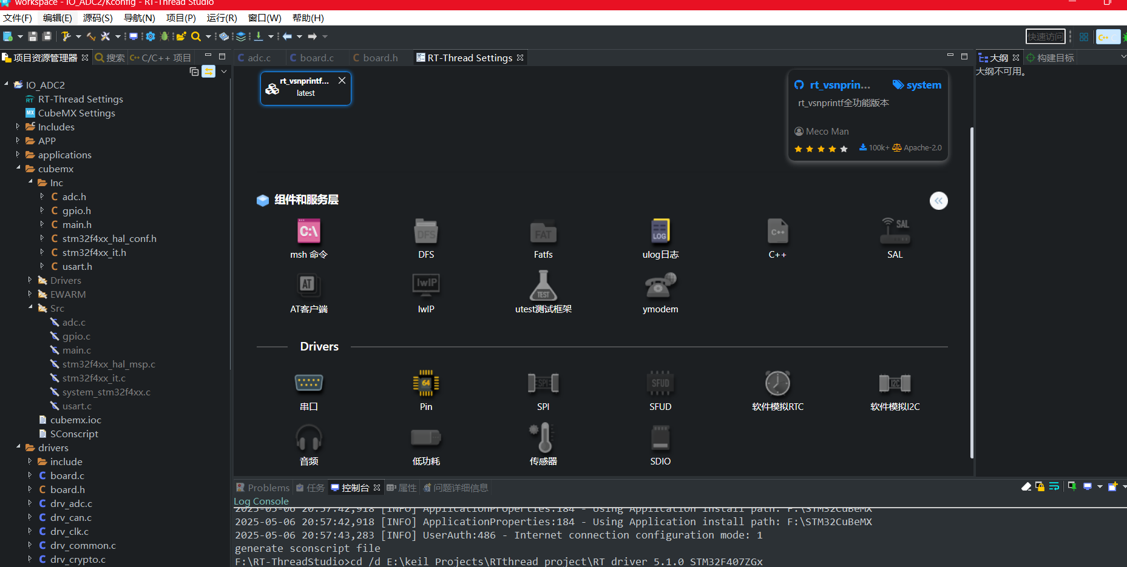Expand the drv_adc.c tree node

click(x=30, y=503)
